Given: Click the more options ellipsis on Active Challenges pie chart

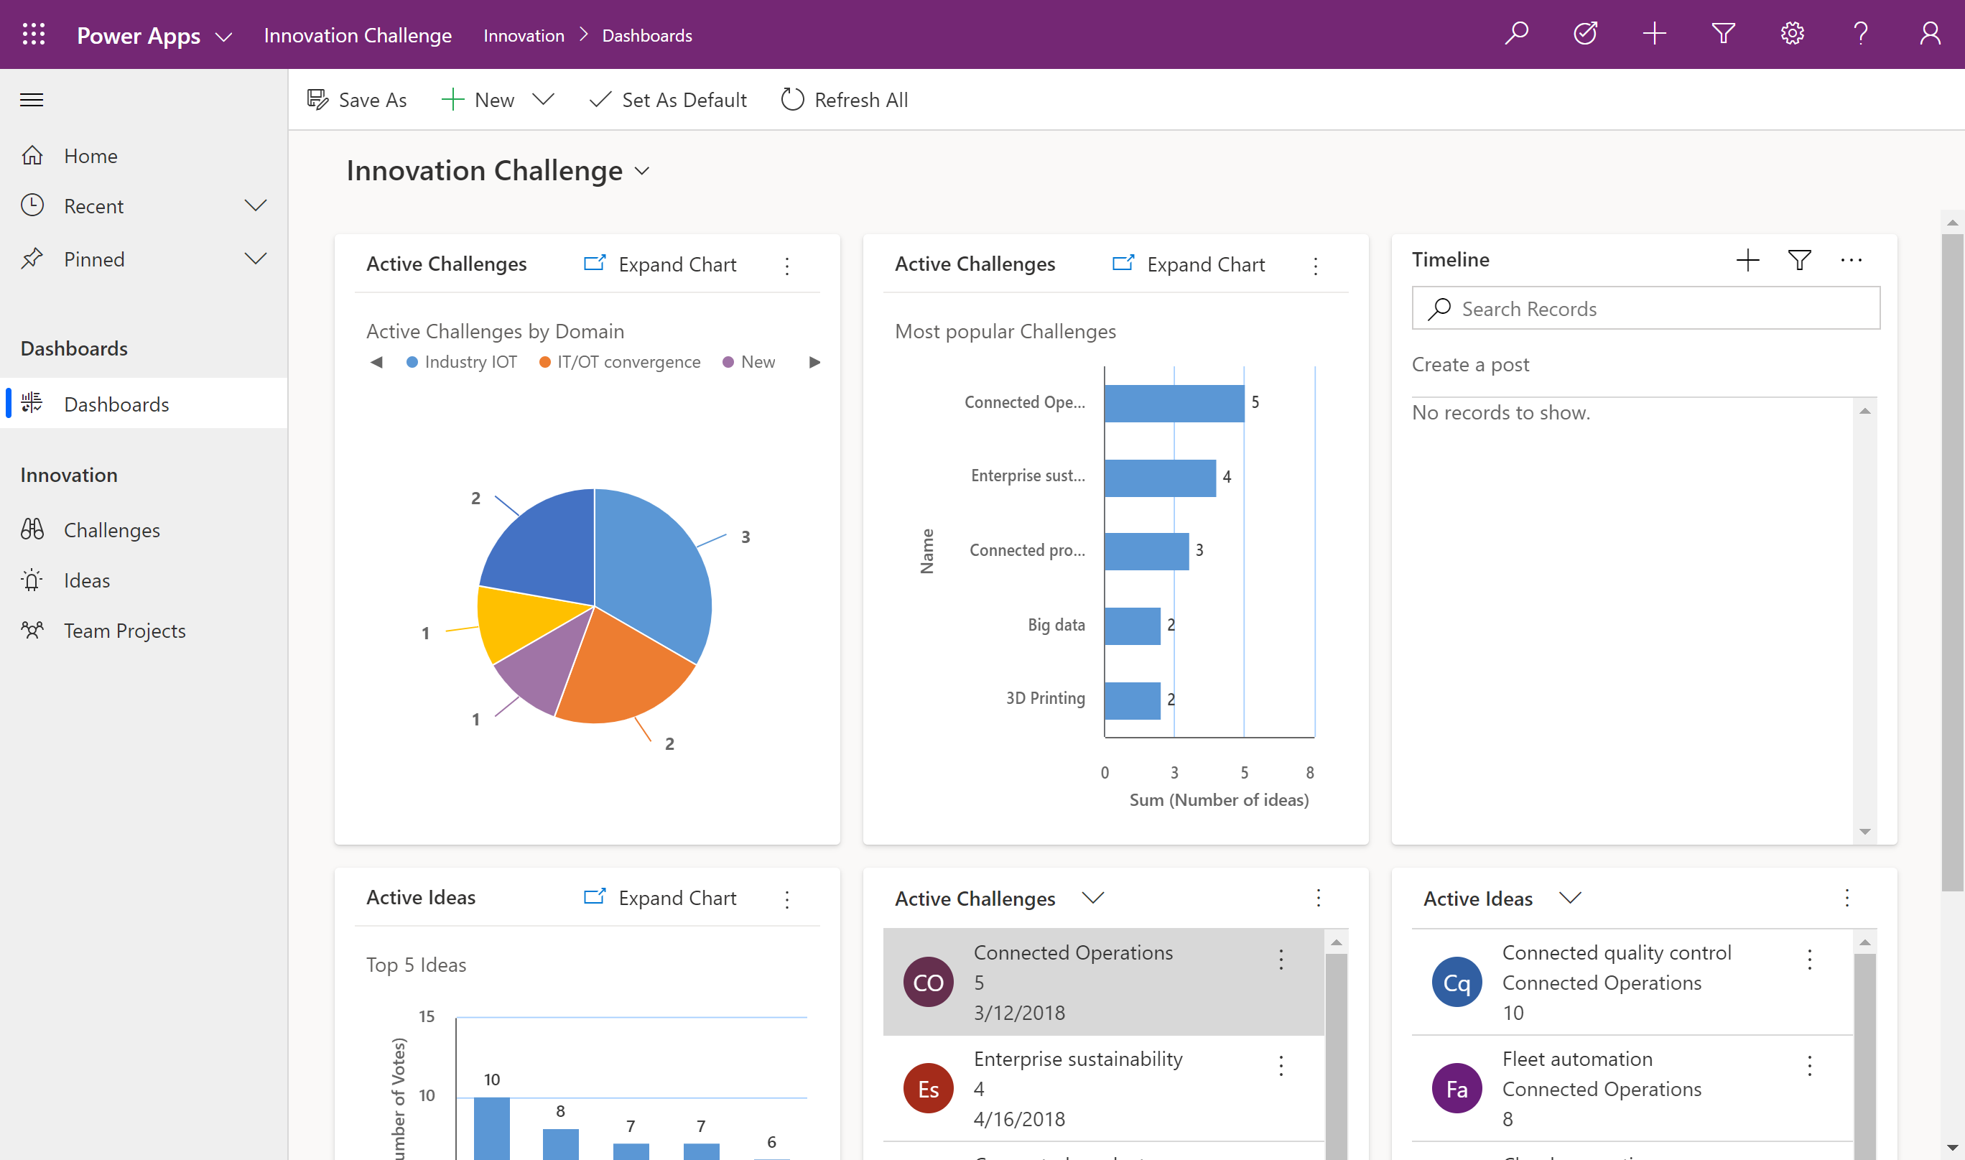Looking at the screenshot, I should pyautogui.click(x=789, y=265).
